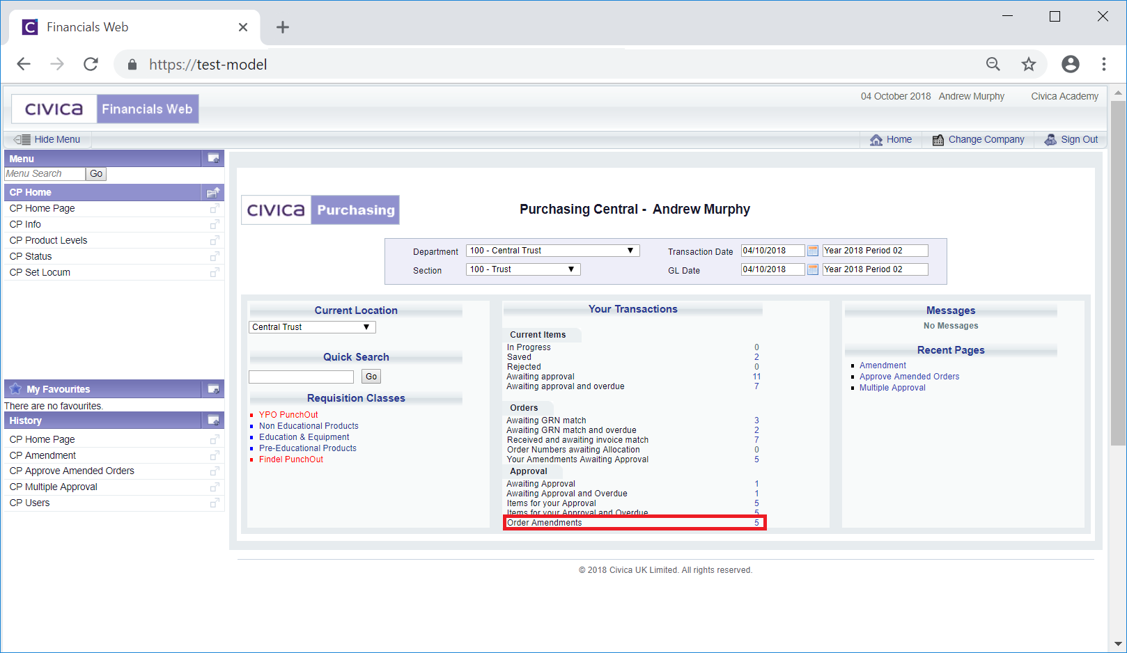Click new-window icon beside CP Set Locum
This screenshot has width=1127, height=653.
coord(215,272)
